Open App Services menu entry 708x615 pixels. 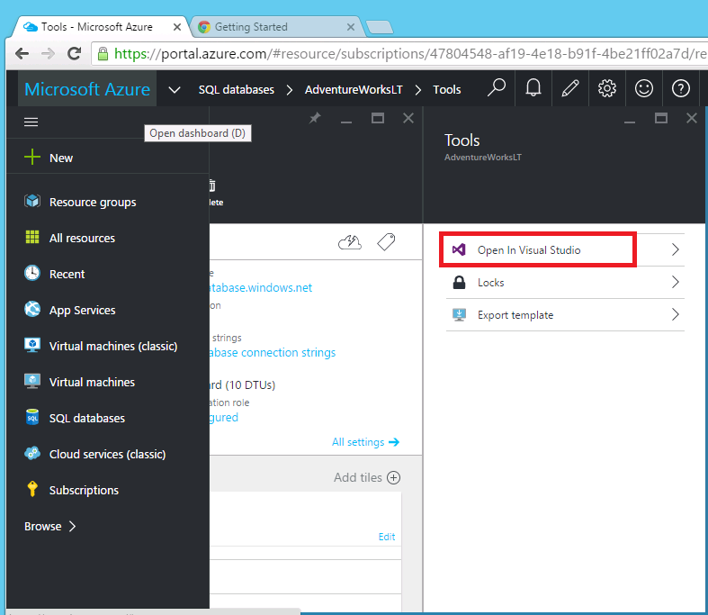tap(82, 311)
